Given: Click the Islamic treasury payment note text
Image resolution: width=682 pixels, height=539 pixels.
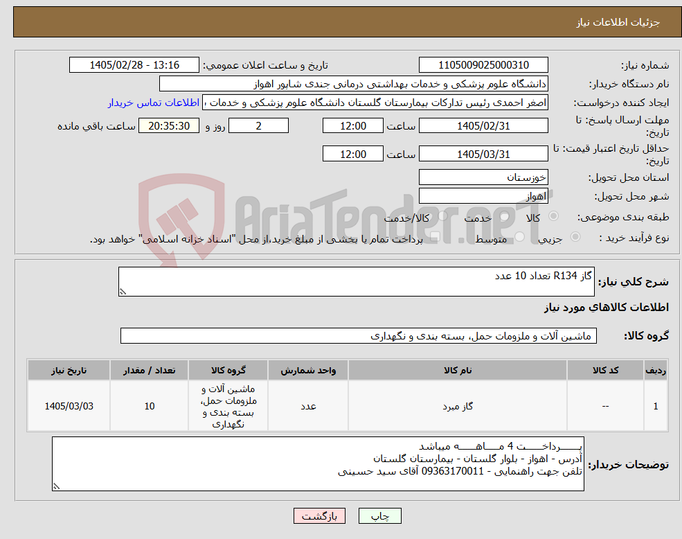Looking at the screenshot, I should [256, 239].
